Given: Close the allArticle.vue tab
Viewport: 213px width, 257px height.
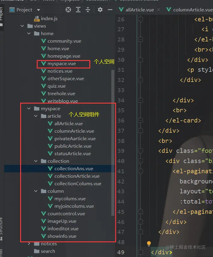Looking at the screenshot, I should click(159, 10).
